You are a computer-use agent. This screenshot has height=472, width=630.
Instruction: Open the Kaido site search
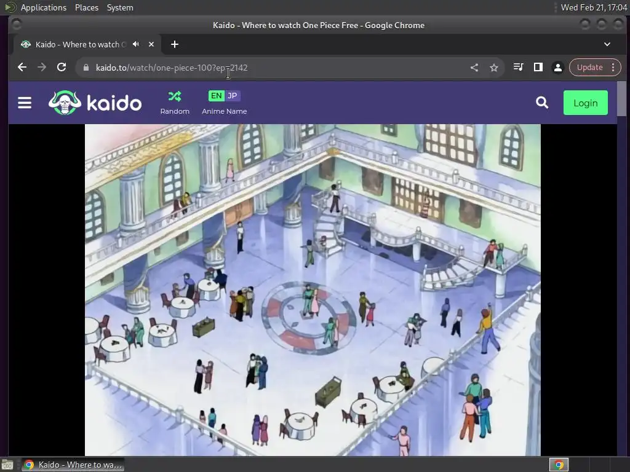542,103
